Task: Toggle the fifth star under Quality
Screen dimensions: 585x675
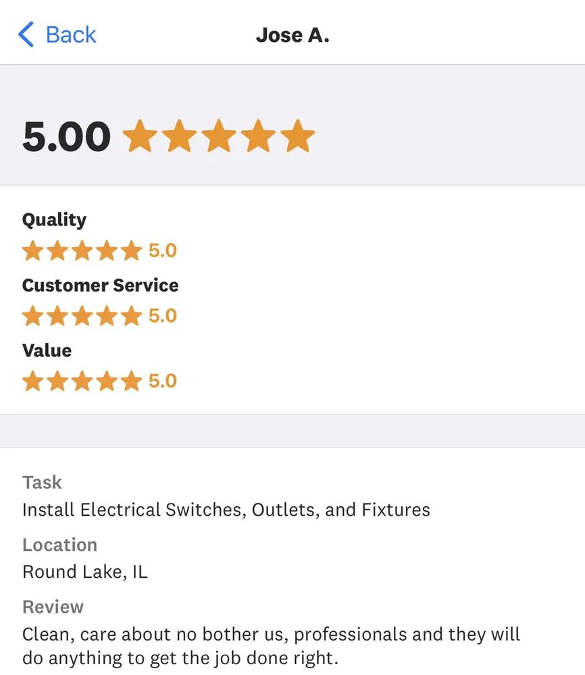Action: 132,250
